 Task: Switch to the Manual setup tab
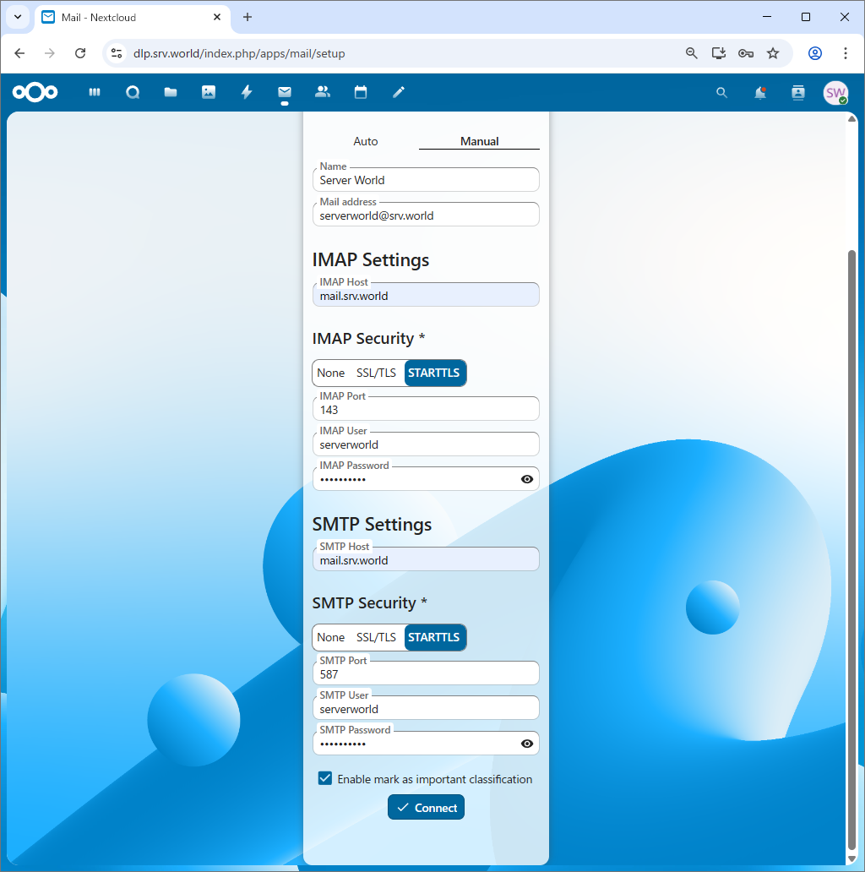pyautogui.click(x=479, y=141)
